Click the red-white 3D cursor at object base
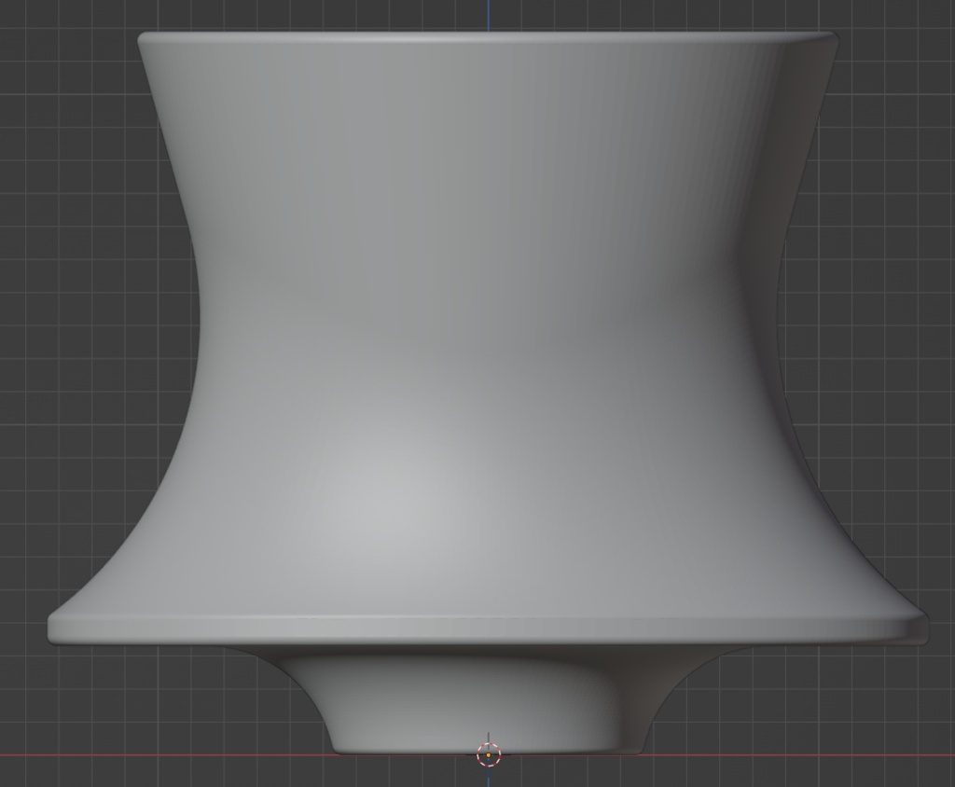 pos(489,754)
